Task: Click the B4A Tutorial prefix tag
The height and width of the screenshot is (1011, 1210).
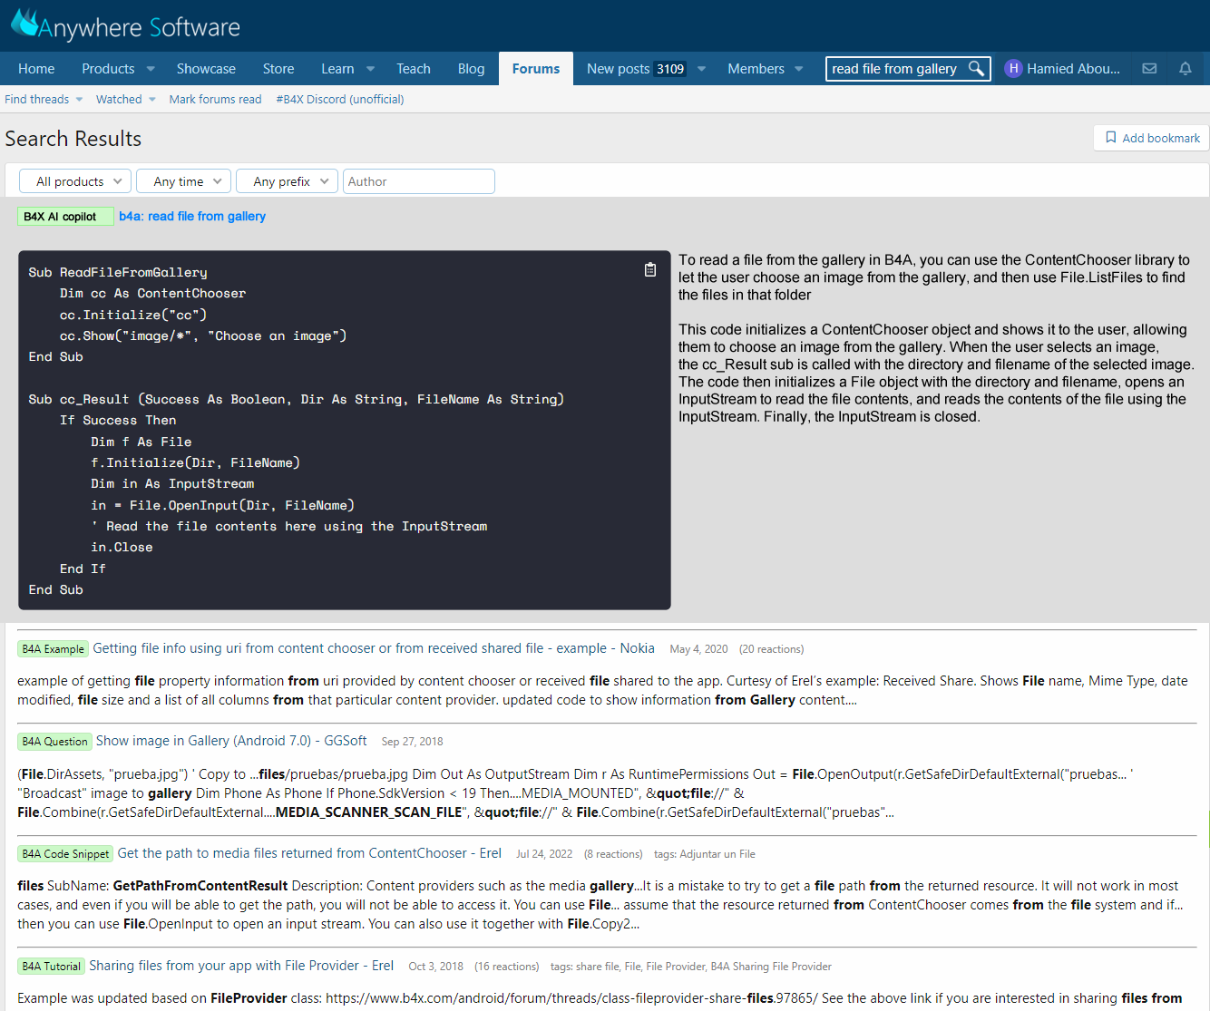Action: (x=51, y=967)
